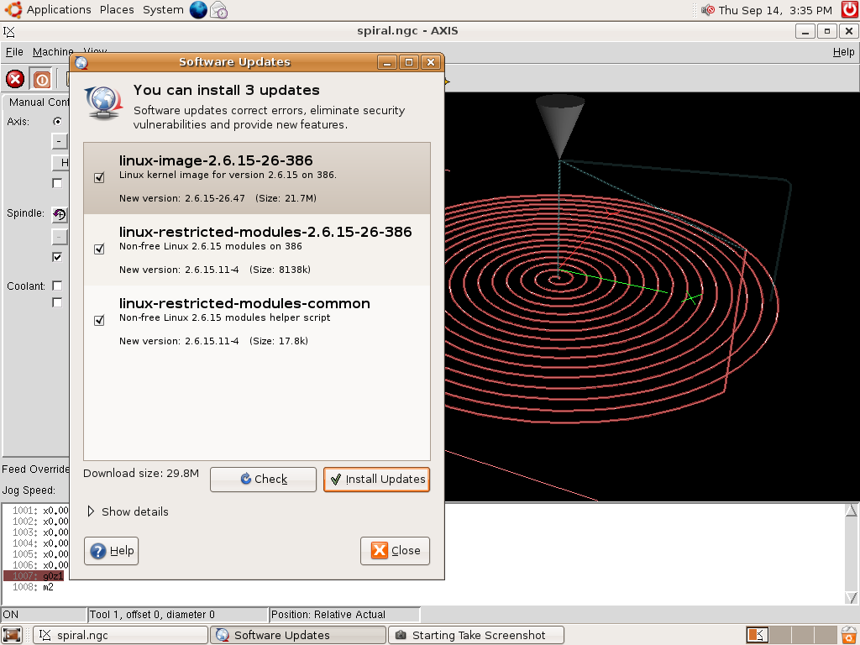Image resolution: width=860 pixels, height=645 pixels.
Task: Click the Help button in Software Updates
Action: (x=112, y=551)
